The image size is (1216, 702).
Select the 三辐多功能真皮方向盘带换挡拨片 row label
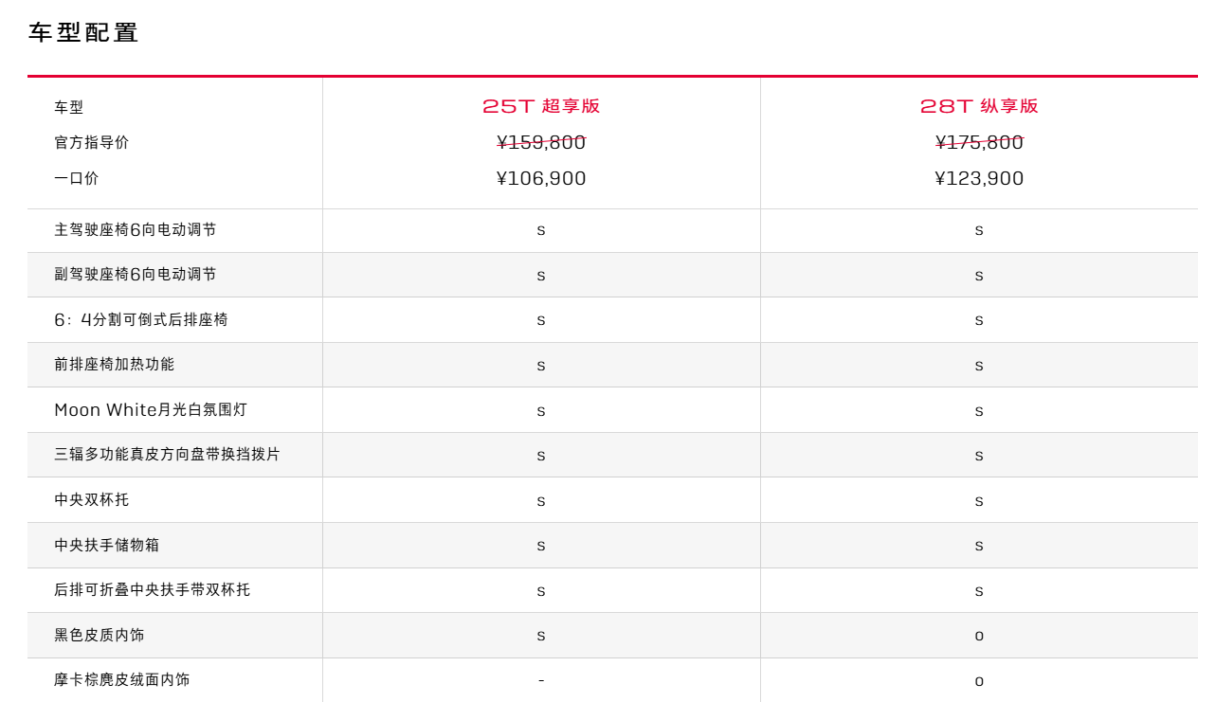tap(168, 455)
